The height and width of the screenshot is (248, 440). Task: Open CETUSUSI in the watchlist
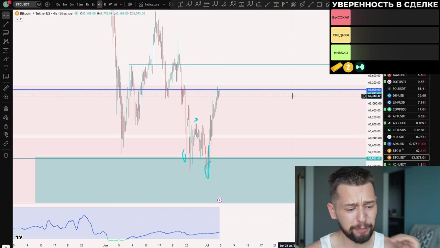click(x=406, y=130)
